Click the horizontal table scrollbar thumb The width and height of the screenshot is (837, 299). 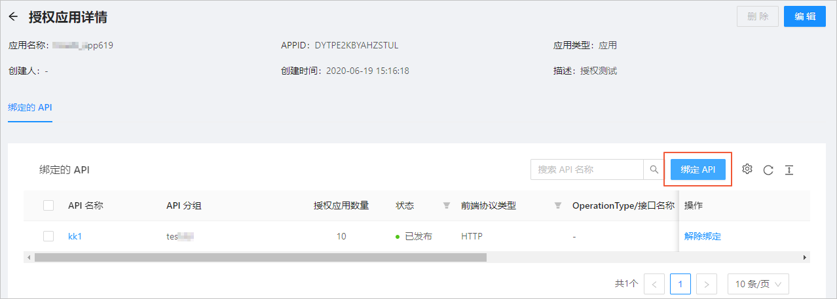point(261,258)
